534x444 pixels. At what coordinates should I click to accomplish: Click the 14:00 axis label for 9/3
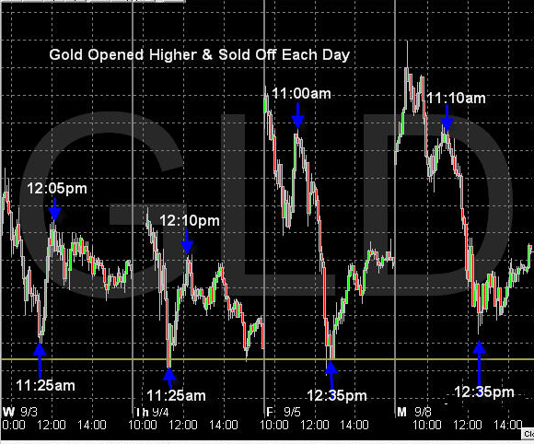tap(92, 425)
